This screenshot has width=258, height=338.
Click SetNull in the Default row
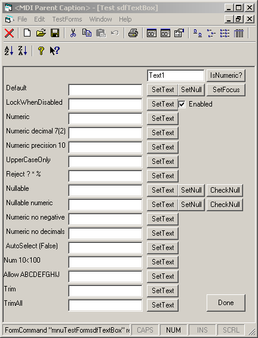pyautogui.click(x=191, y=90)
